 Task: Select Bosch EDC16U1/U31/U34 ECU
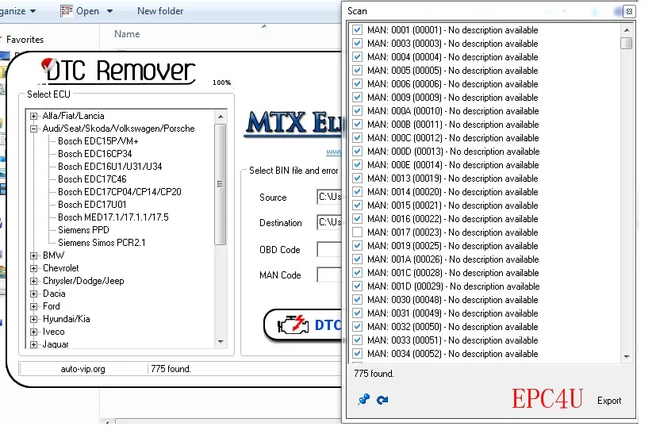point(110,166)
